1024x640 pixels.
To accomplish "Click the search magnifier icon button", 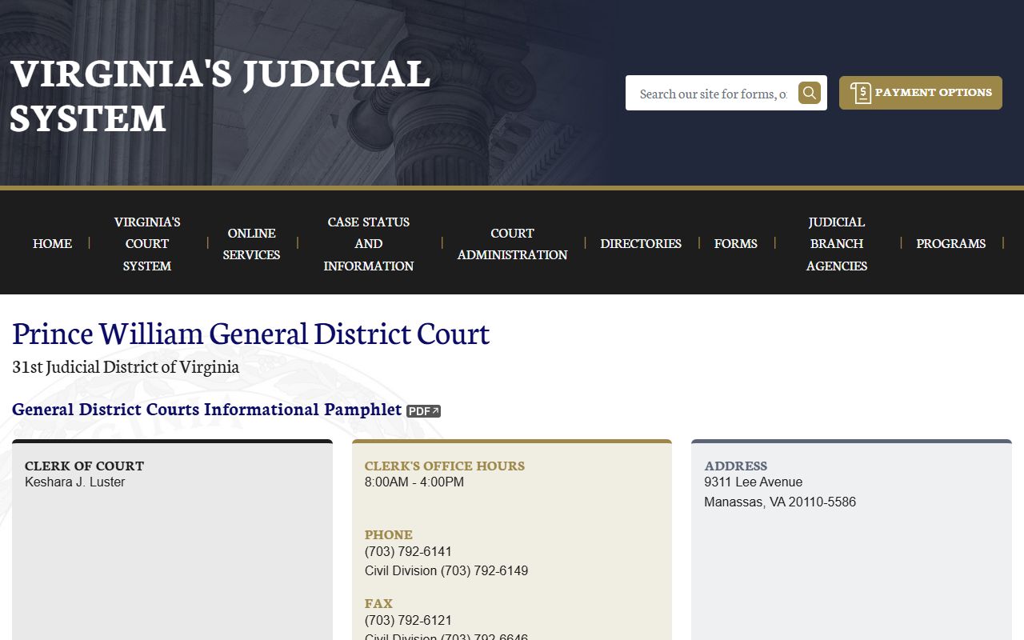I will [810, 93].
